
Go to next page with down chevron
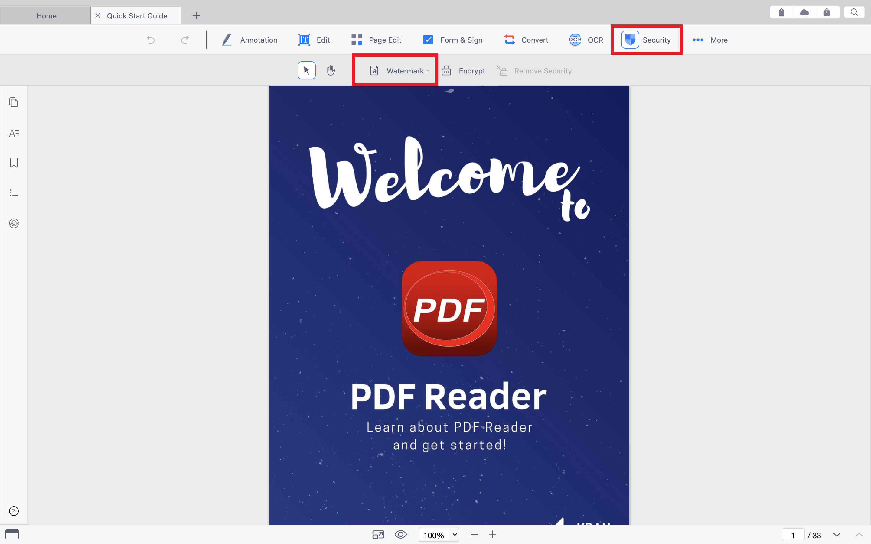pyautogui.click(x=837, y=535)
